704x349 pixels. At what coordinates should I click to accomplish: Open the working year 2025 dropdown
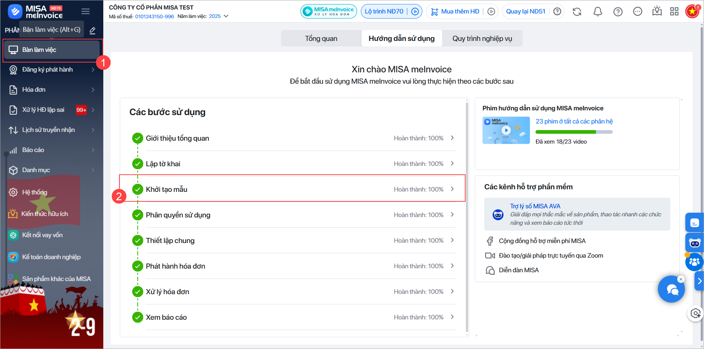pyautogui.click(x=219, y=16)
